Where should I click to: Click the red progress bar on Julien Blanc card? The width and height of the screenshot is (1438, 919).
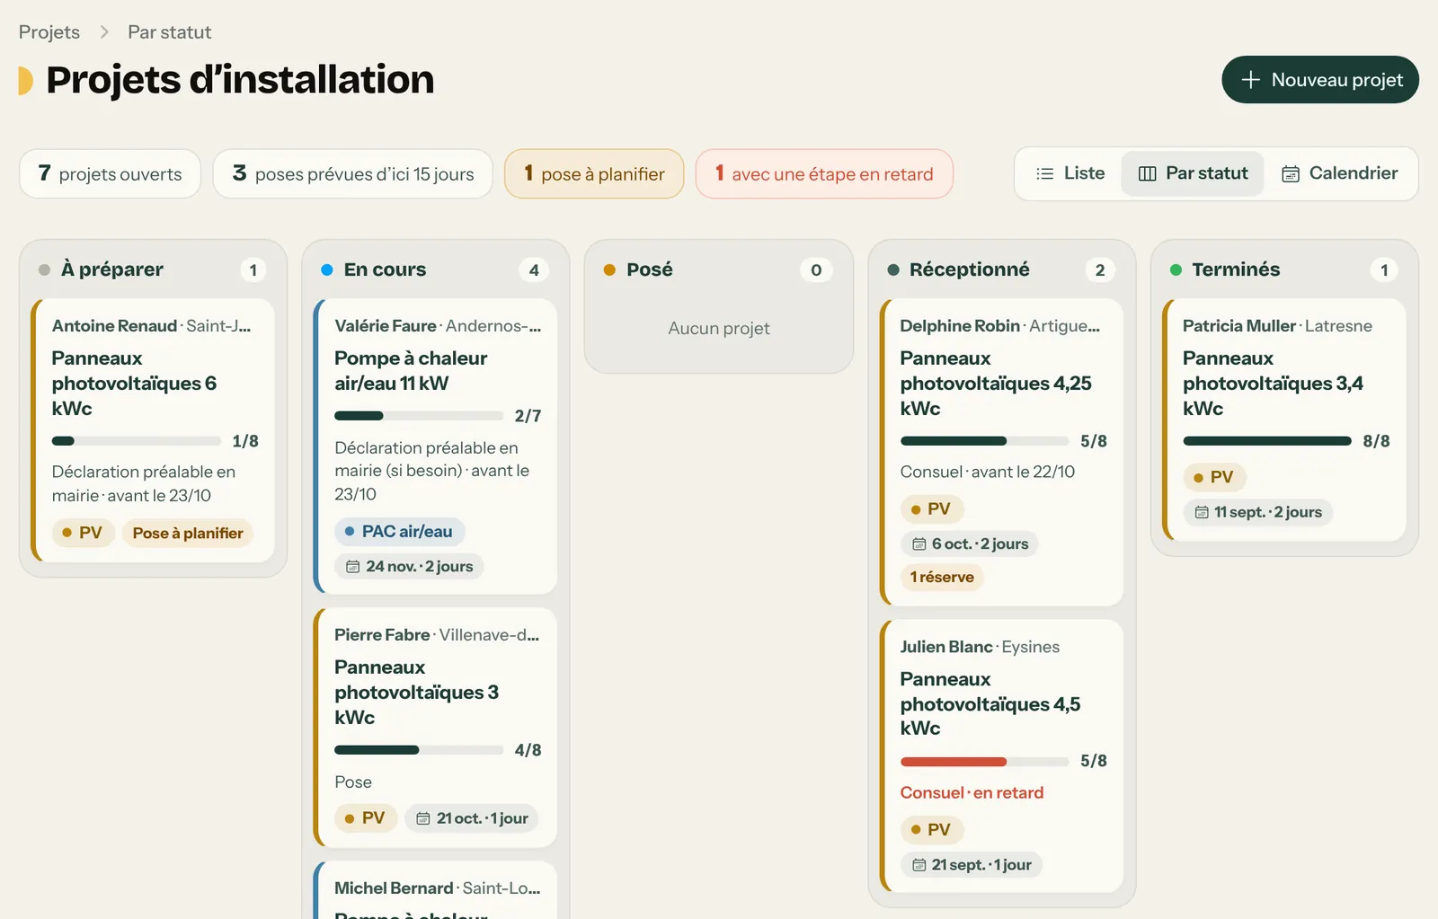point(985,762)
